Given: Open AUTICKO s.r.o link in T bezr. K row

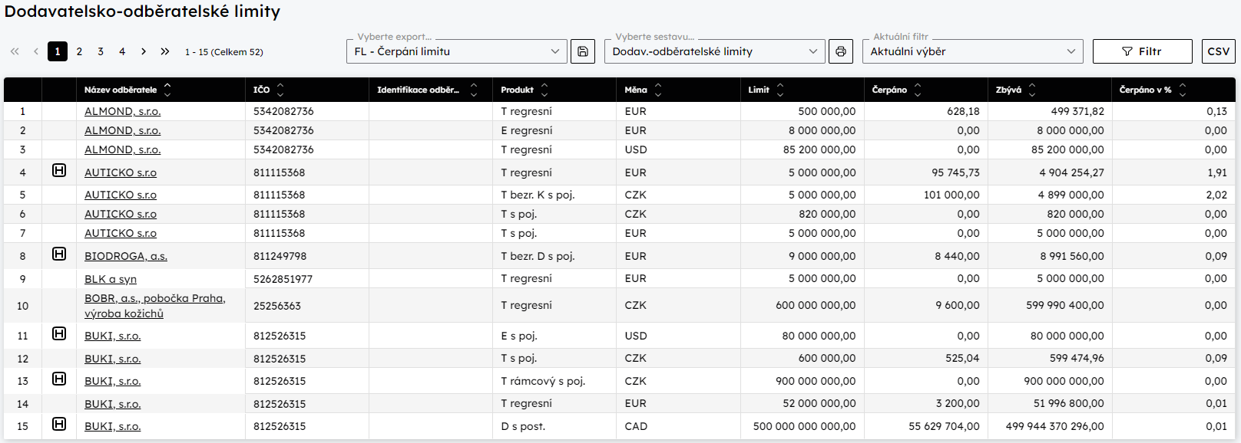Looking at the screenshot, I should pyautogui.click(x=121, y=195).
